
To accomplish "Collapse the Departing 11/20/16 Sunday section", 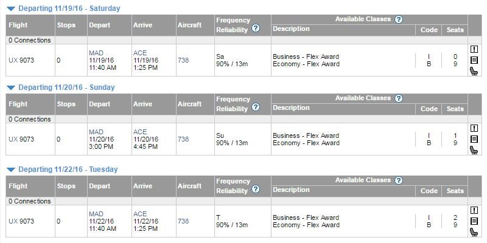I will [x=11, y=88].
